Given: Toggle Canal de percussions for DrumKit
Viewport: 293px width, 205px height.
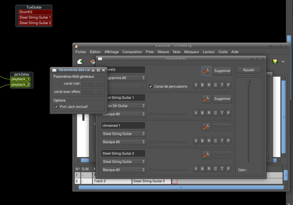Looking at the screenshot, I should (151, 86).
